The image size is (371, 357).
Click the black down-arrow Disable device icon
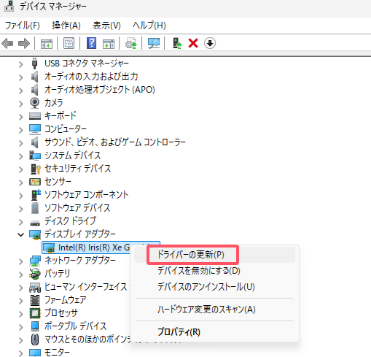point(210,43)
